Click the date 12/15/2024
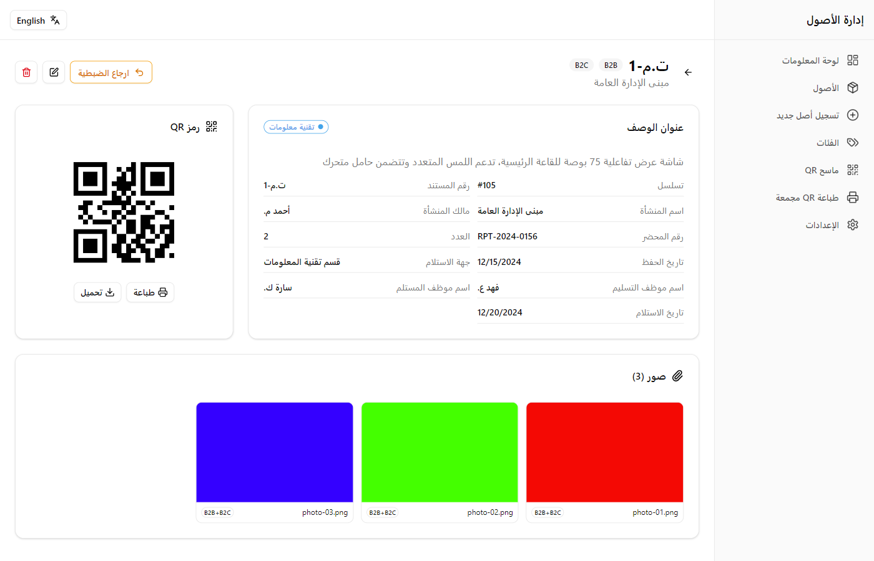874x561 pixels. (x=499, y=262)
